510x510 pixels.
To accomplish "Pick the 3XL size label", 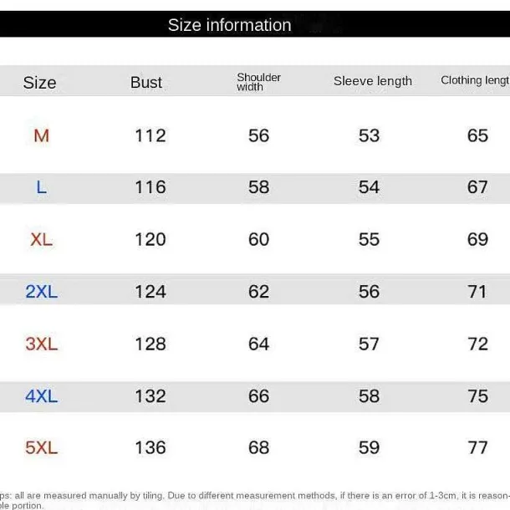I will [41, 344].
